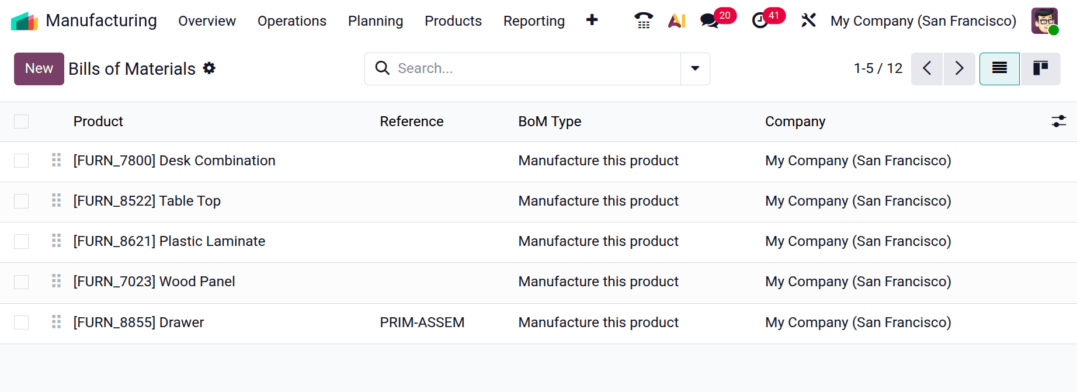Open the Planning menu
This screenshot has height=392, width=1077.
(376, 21)
